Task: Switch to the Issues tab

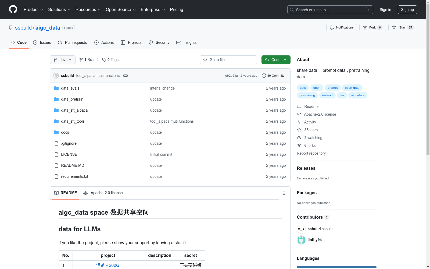Action: (42, 43)
